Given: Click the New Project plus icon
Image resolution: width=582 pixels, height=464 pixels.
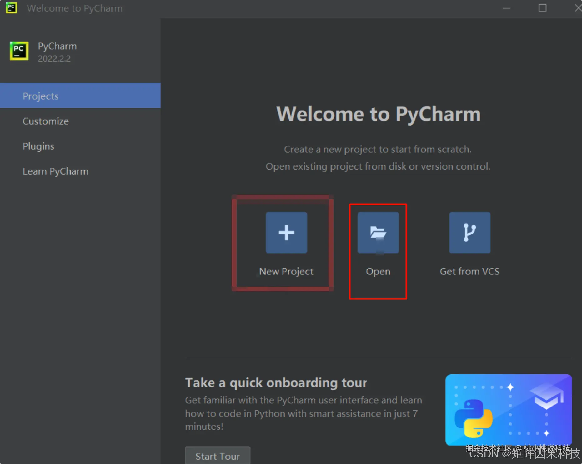Looking at the screenshot, I should (286, 233).
